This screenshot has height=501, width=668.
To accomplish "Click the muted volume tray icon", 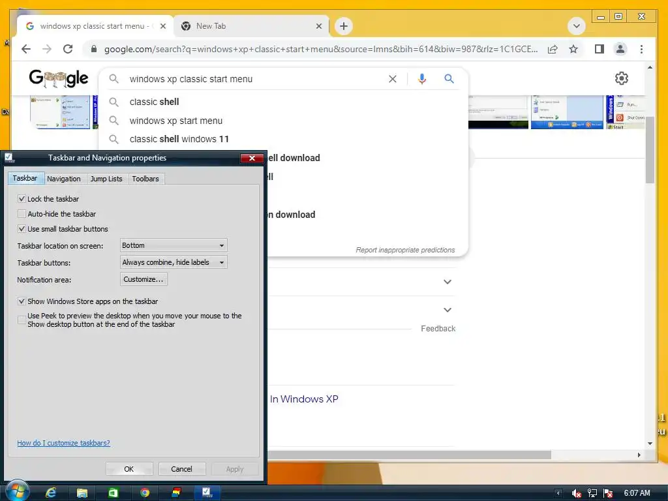I will pyautogui.click(x=577, y=493).
